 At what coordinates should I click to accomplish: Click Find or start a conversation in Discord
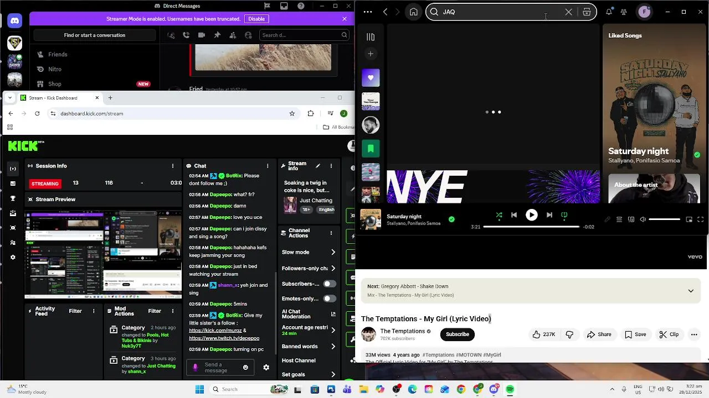(x=95, y=35)
